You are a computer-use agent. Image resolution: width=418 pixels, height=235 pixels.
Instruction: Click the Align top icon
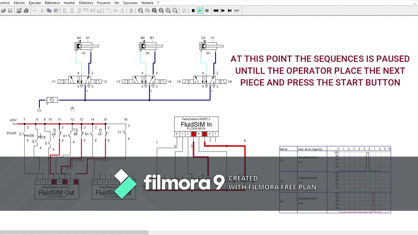click(x=86, y=11)
